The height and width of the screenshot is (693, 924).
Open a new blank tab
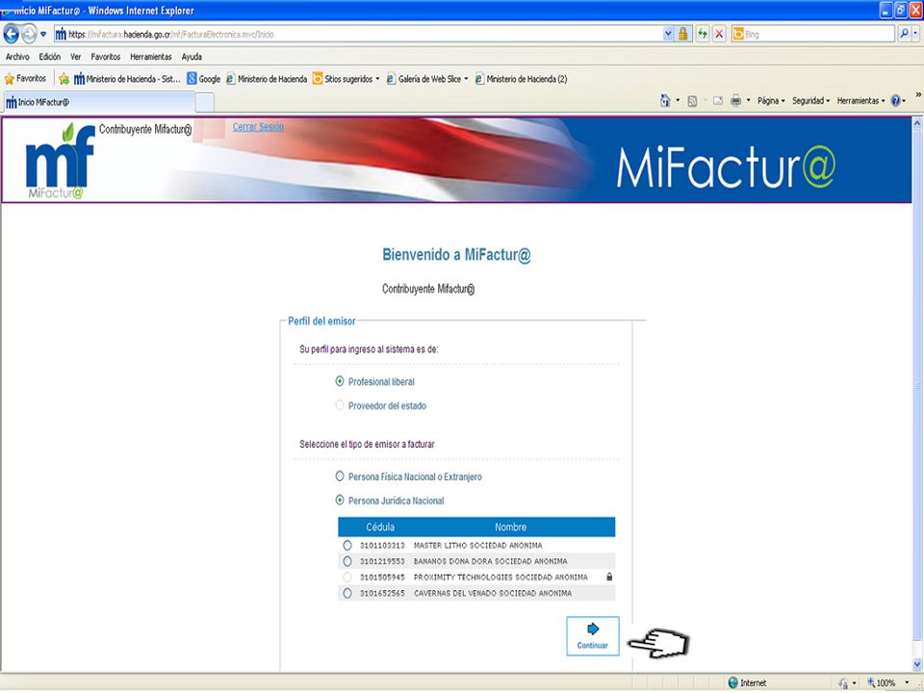tap(204, 103)
